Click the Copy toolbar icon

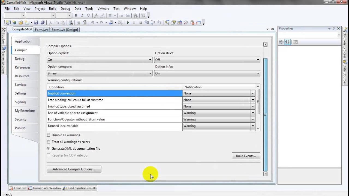click(56, 23)
